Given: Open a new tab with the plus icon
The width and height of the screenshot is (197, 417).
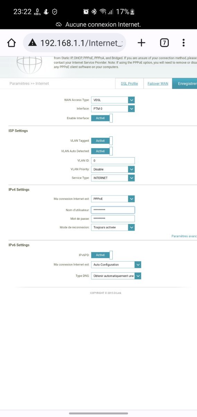Looking at the screenshot, I should [141, 42].
